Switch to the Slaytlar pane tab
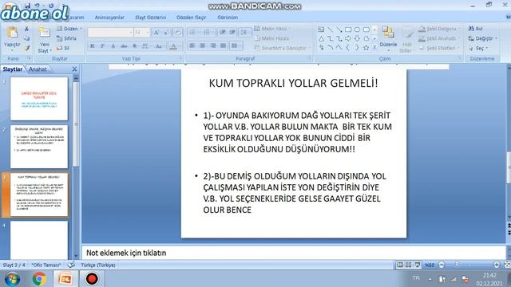The height and width of the screenshot is (287, 511). click(x=13, y=69)
